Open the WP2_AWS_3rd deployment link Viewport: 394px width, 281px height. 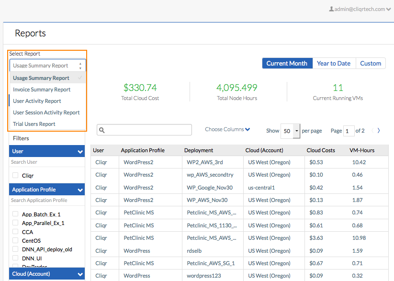click(x=204, y=162)
